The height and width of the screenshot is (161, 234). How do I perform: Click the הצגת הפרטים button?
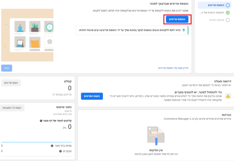[91, 96]
